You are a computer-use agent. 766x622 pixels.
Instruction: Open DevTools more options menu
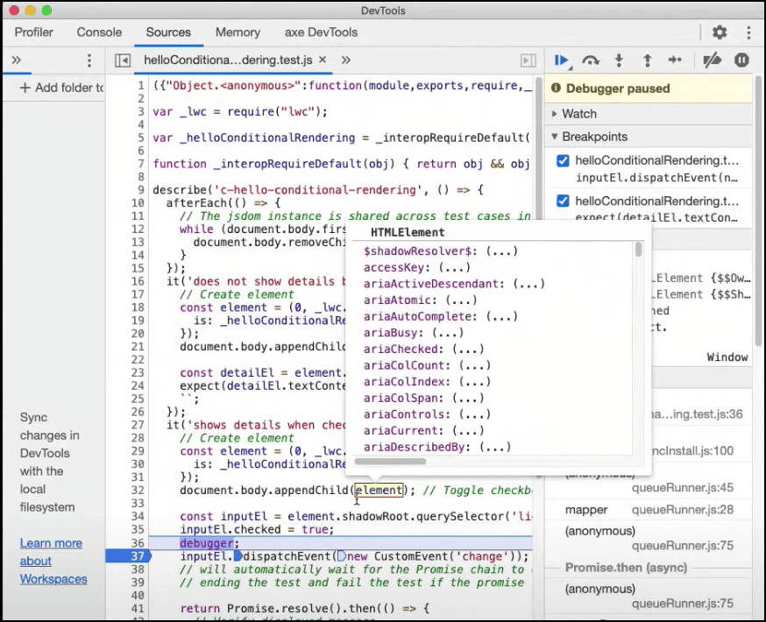(x=748, y=32)
